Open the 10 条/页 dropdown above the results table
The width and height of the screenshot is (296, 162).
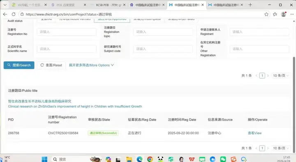tap(281, 75)
